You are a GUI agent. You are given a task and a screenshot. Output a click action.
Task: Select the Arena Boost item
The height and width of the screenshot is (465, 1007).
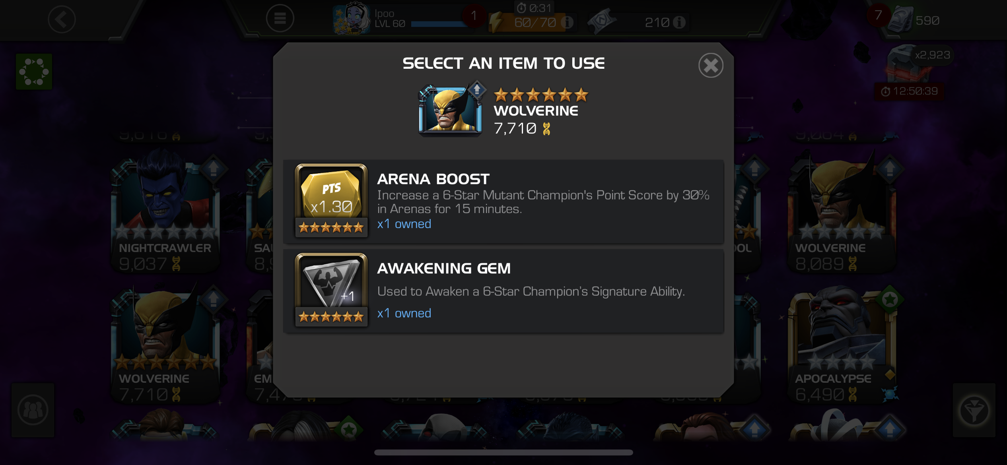point(503,201)
